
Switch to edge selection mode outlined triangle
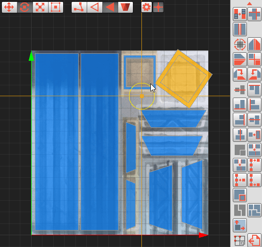95,8
